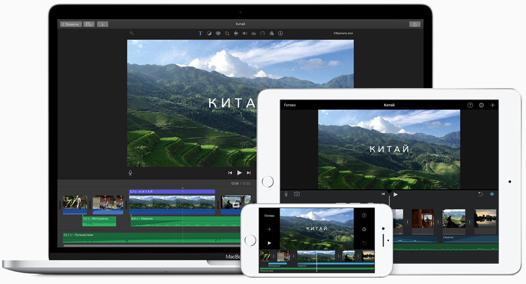Tap the iPad microphone record icon
Image resolution: width=526 pixels, height=284 pixels.
point(286,194)
